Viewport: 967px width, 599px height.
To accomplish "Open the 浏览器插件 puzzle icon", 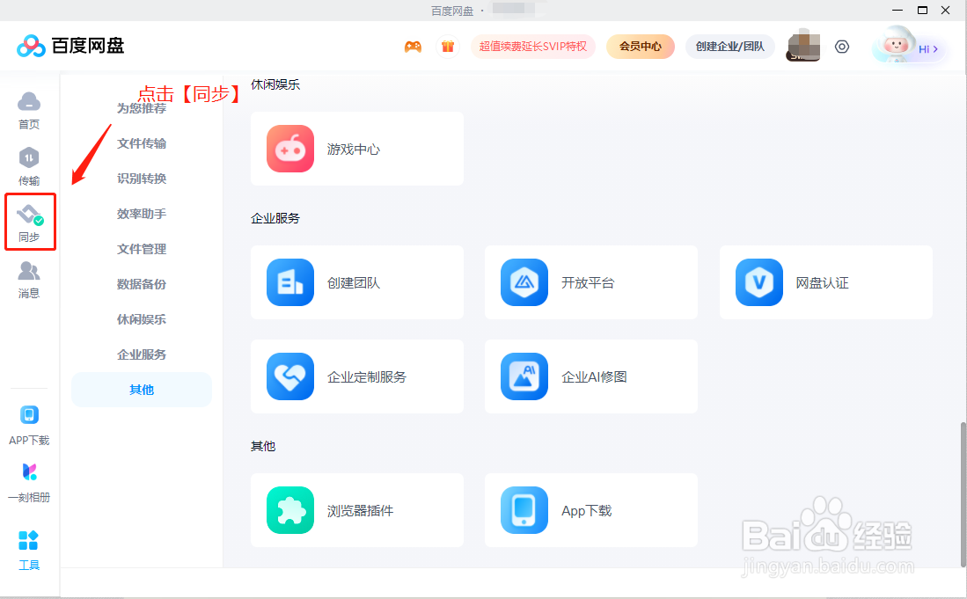I will [290, 510].
